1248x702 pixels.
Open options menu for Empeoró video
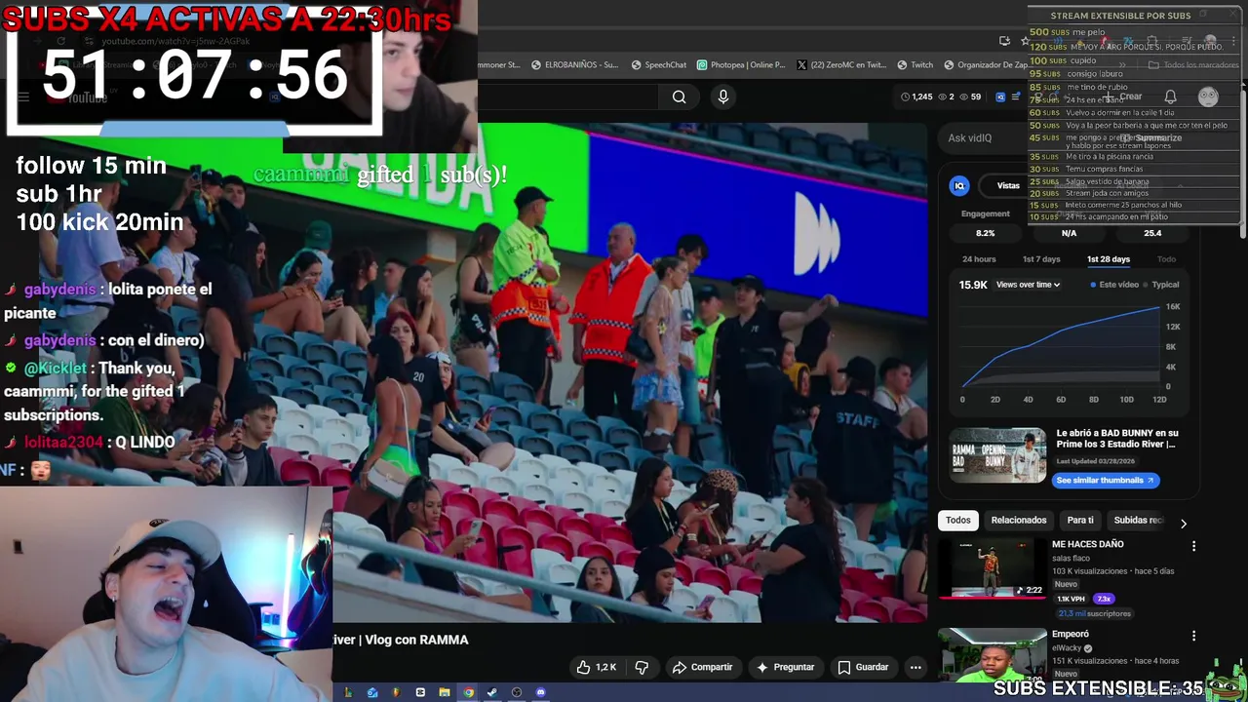coord(1193,636)
